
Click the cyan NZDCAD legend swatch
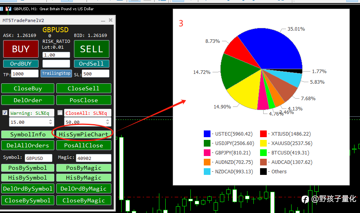click(207, 171)
